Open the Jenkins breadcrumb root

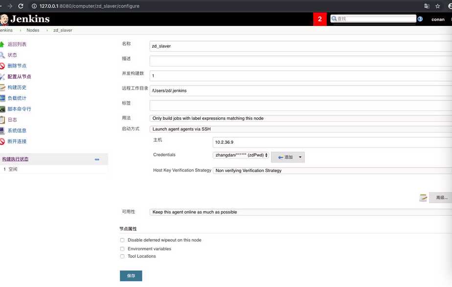(x=6, y=30)
